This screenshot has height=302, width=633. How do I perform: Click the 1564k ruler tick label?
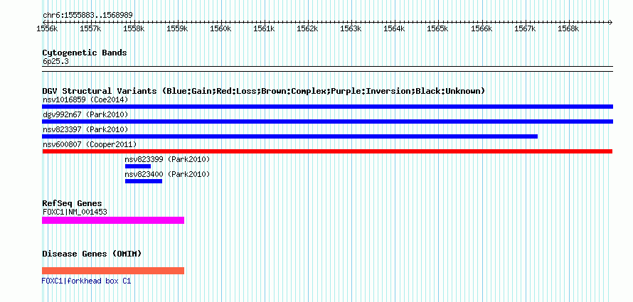pyautogui.click(x=395, y=29)
